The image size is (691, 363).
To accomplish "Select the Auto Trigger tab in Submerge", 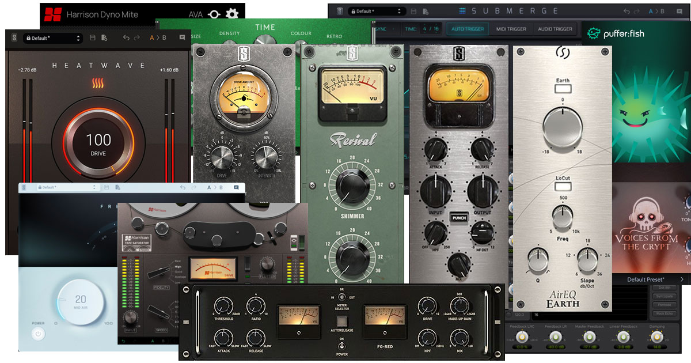I will tap(468, 29).
